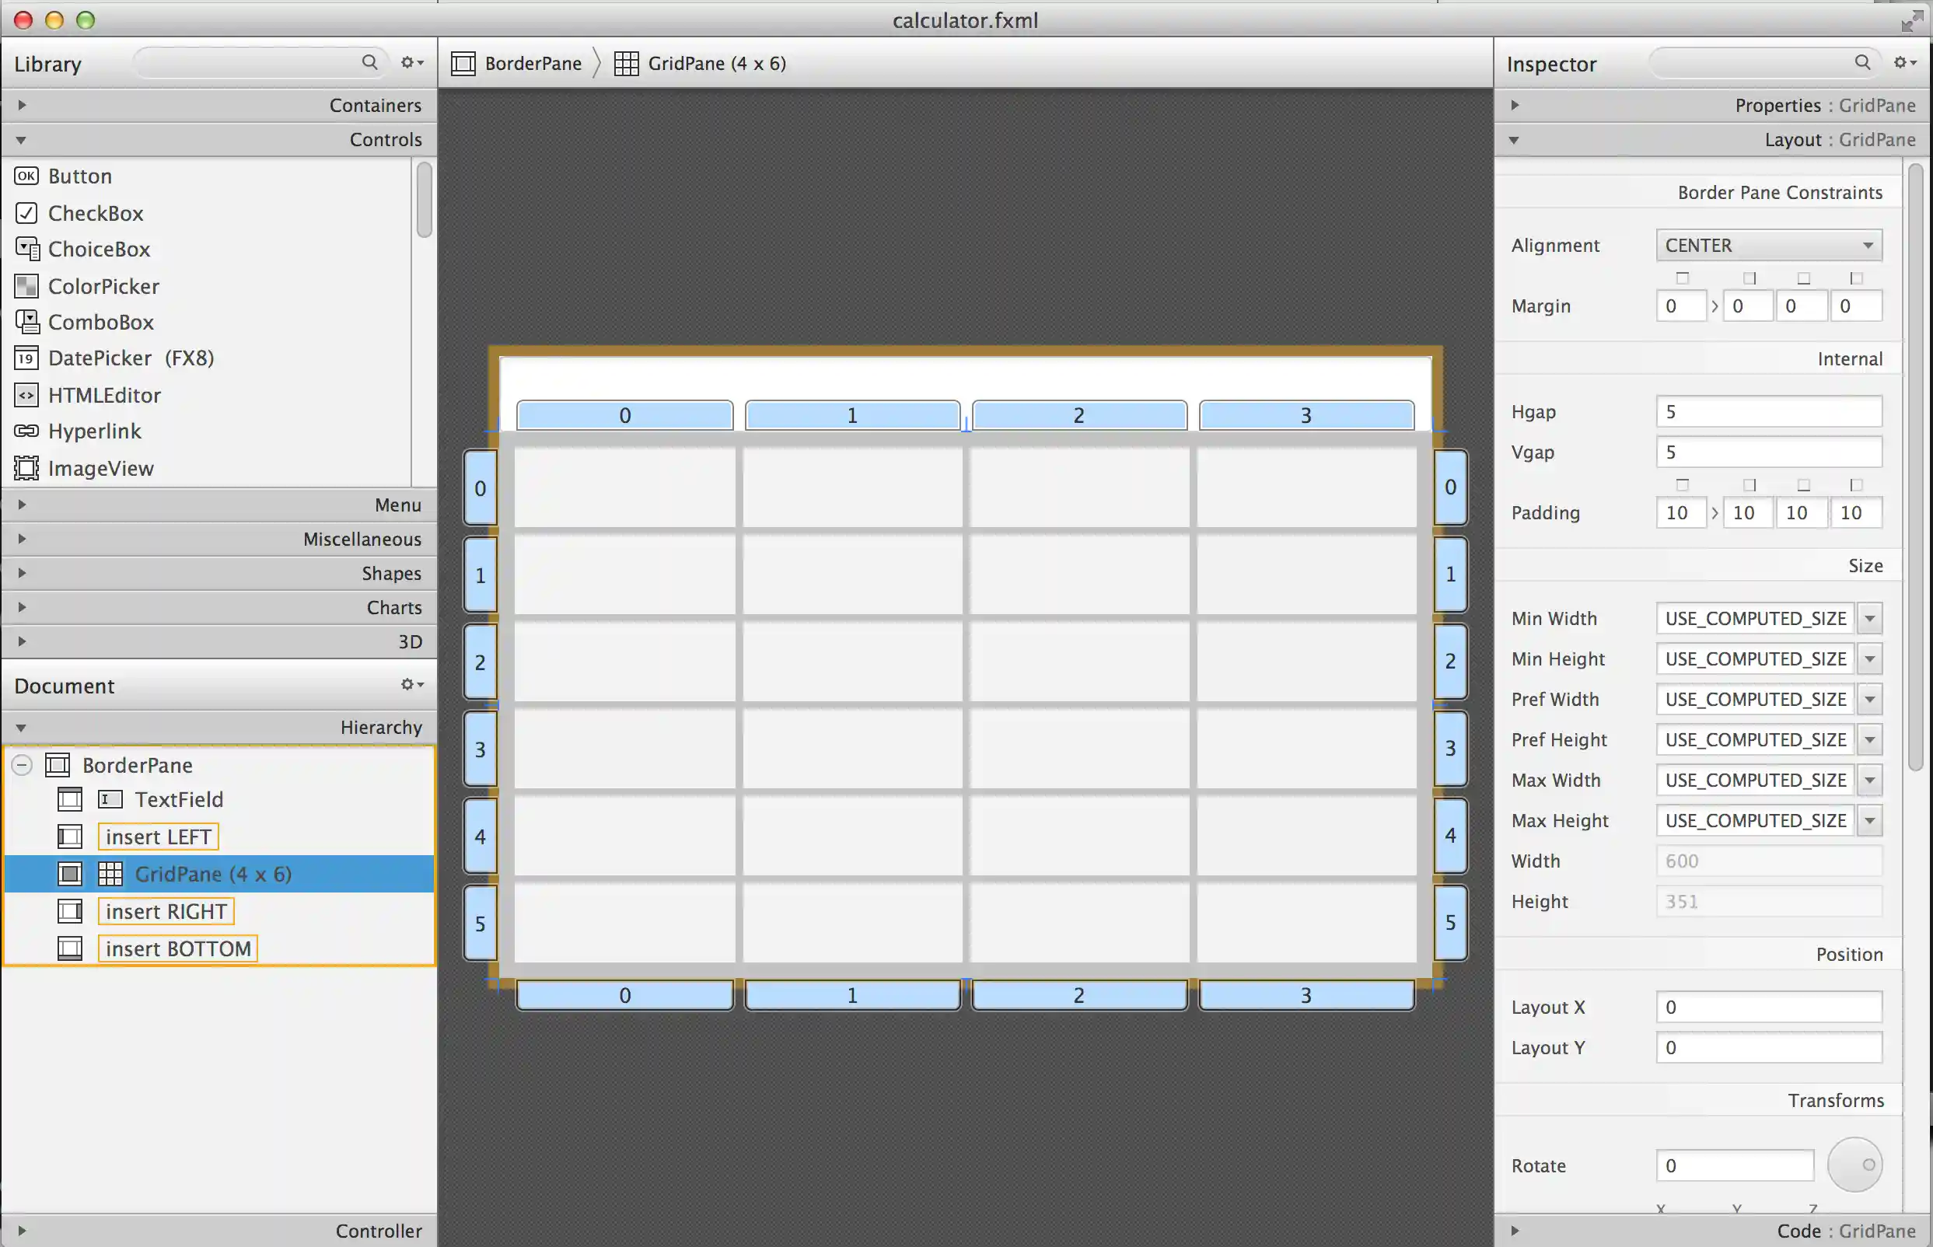Select the HTMLEditor icon in Library
Screen dimensions: 1933x1247
click(26, 395)
